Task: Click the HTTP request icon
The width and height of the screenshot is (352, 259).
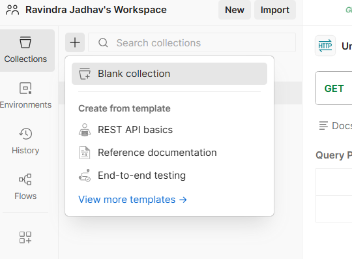Action: point(325,46)
